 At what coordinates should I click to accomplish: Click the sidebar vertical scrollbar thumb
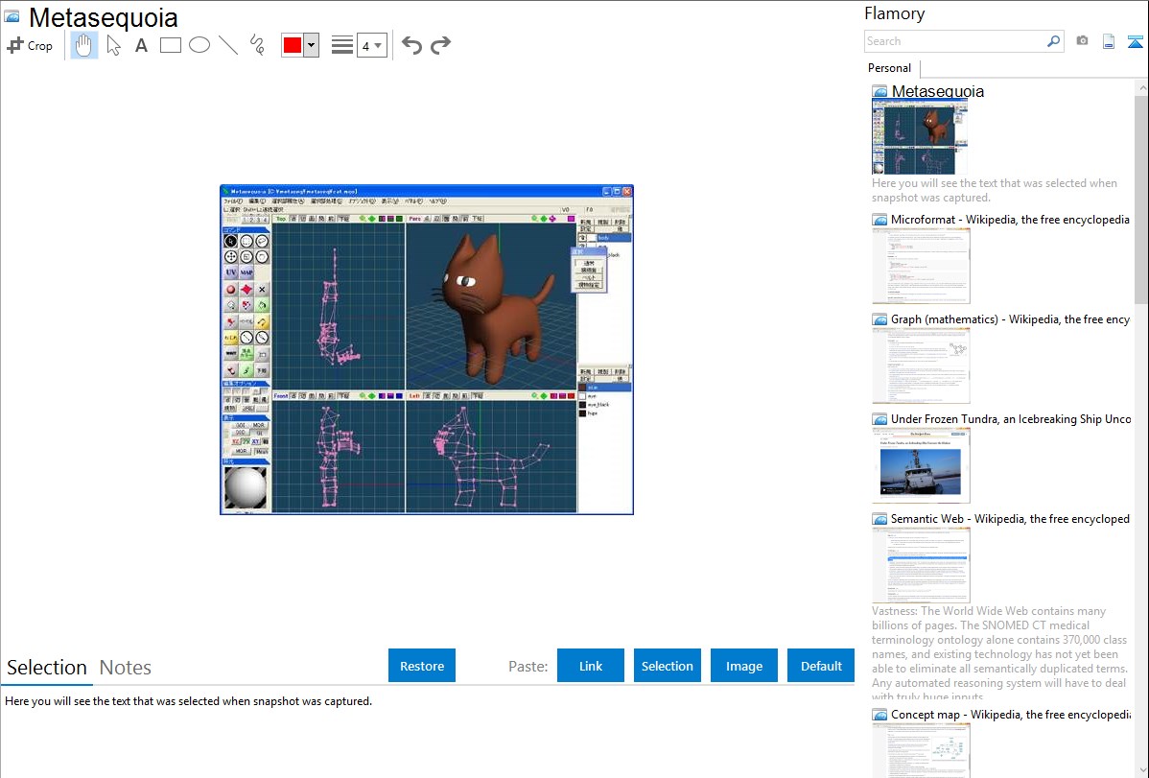coord(1141,198)
